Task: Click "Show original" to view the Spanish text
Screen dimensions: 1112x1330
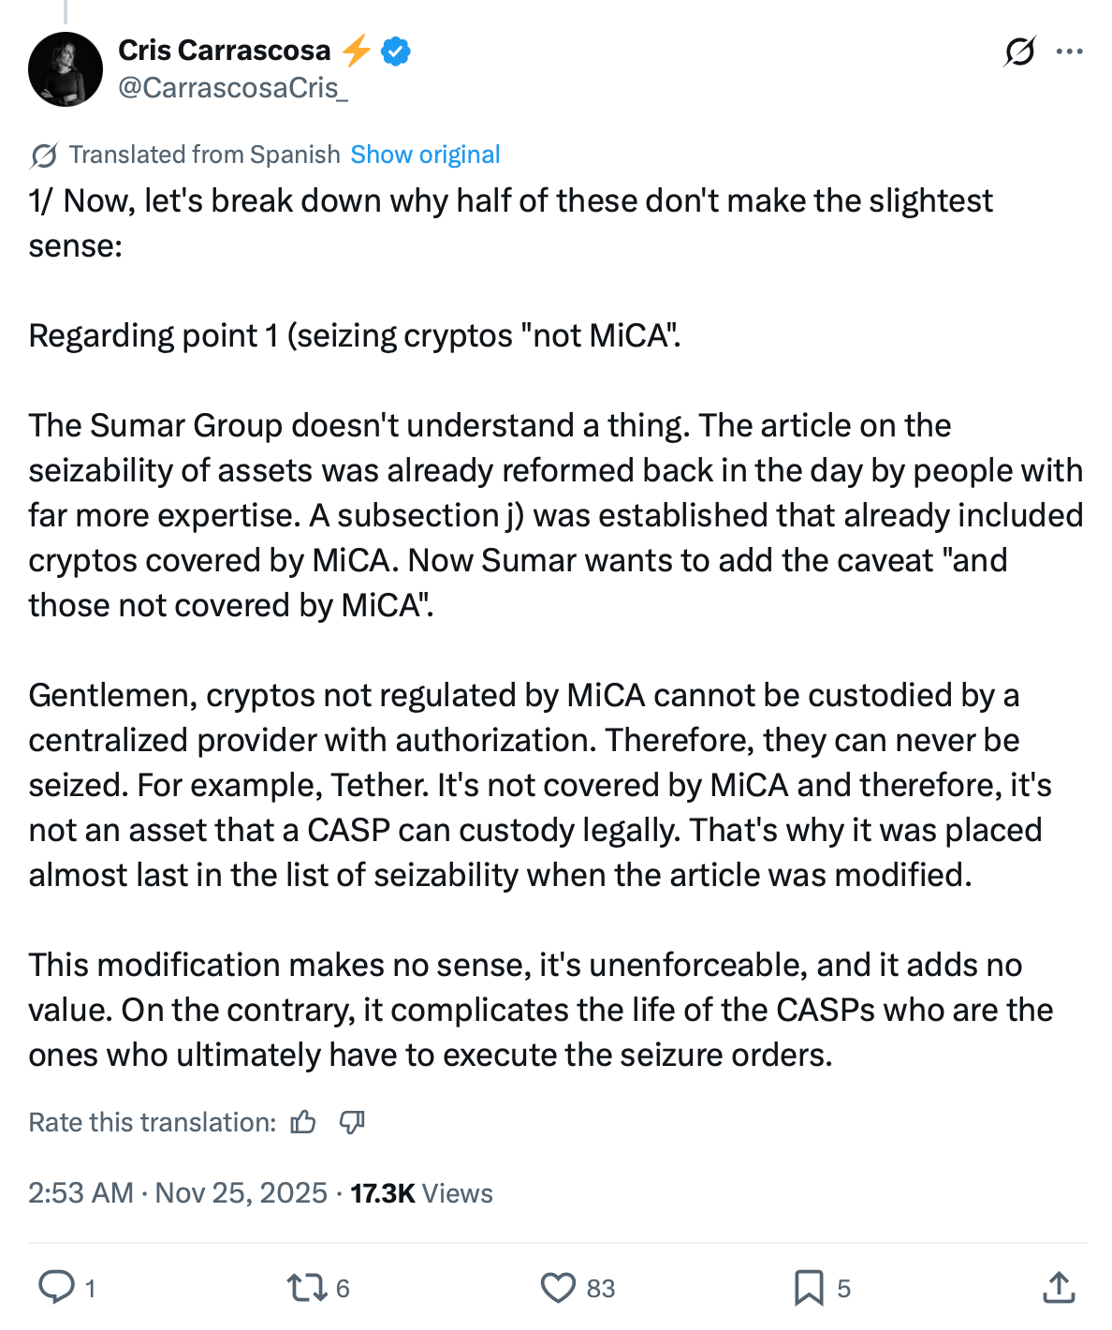Action: click(425, 155)
